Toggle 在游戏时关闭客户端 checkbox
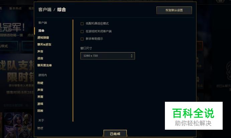The height and width of the screenshot is (138, 231). (82, 31)
